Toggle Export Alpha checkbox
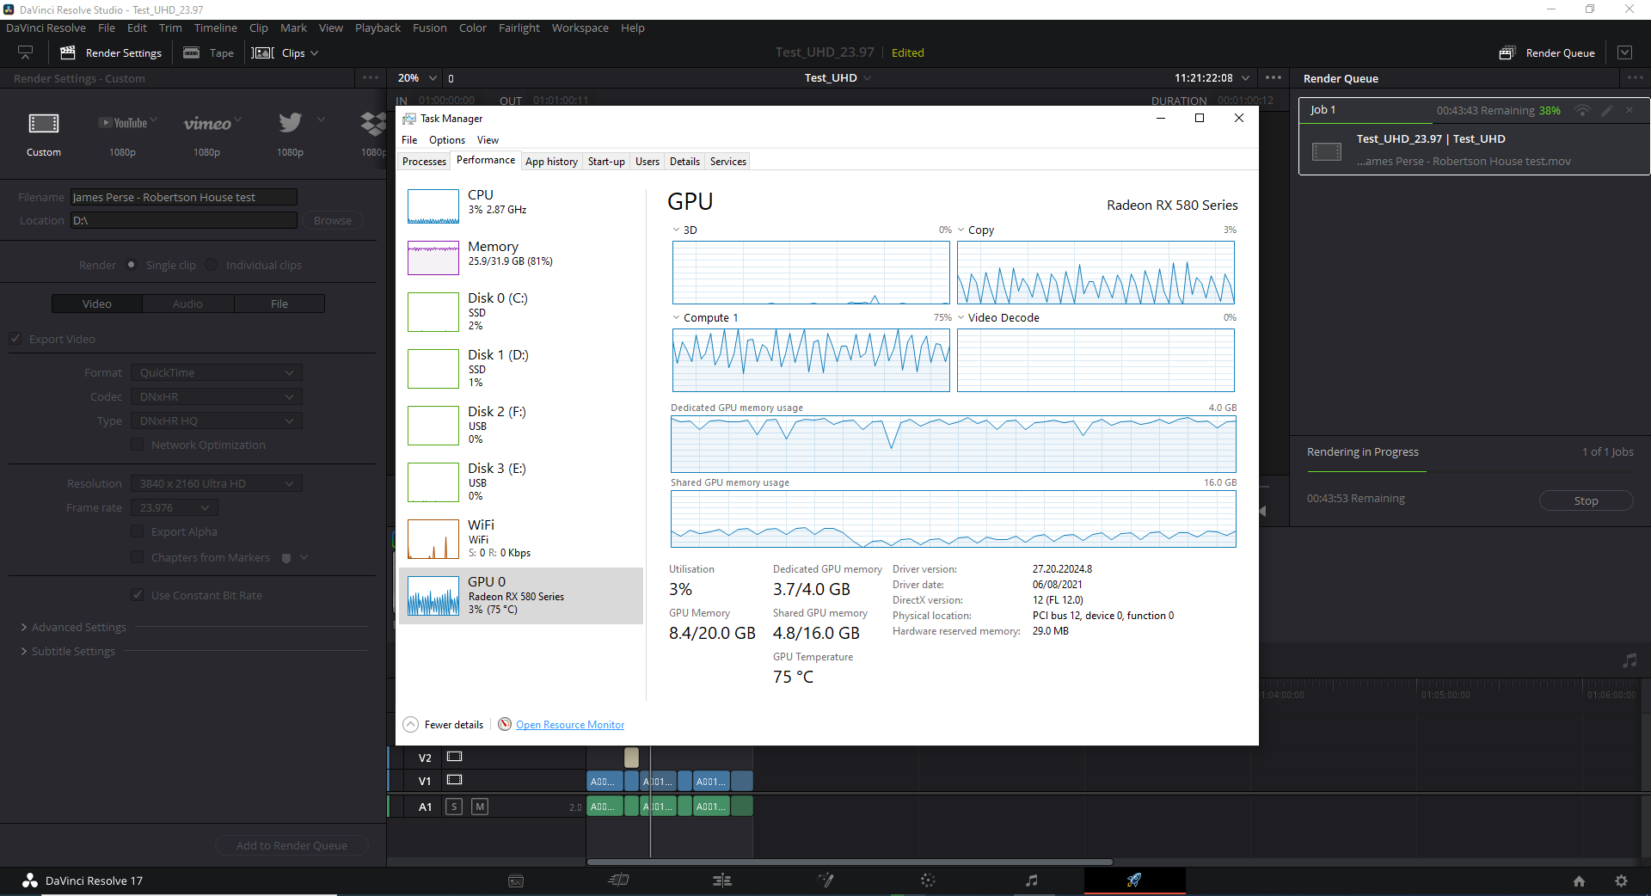This screenshot has width=1651, height=896. point(138,531)
